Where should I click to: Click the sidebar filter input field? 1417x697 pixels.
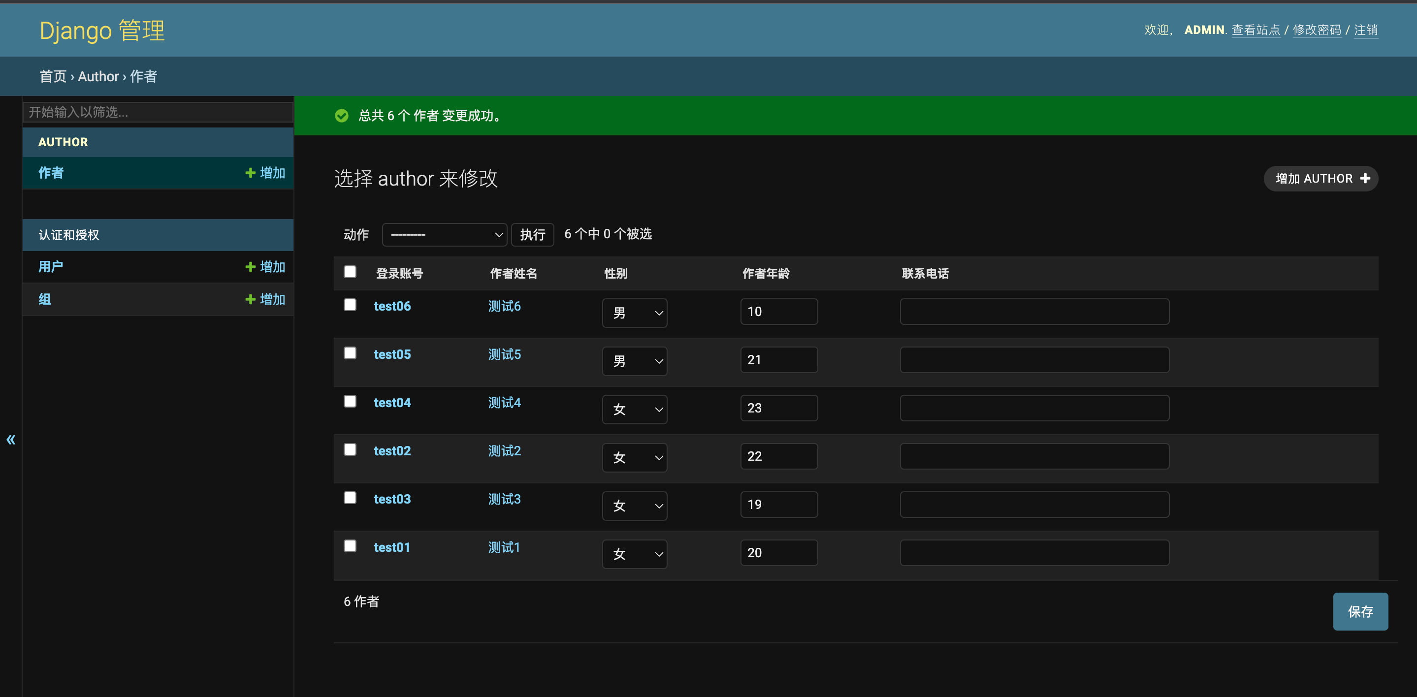[158, 112]
